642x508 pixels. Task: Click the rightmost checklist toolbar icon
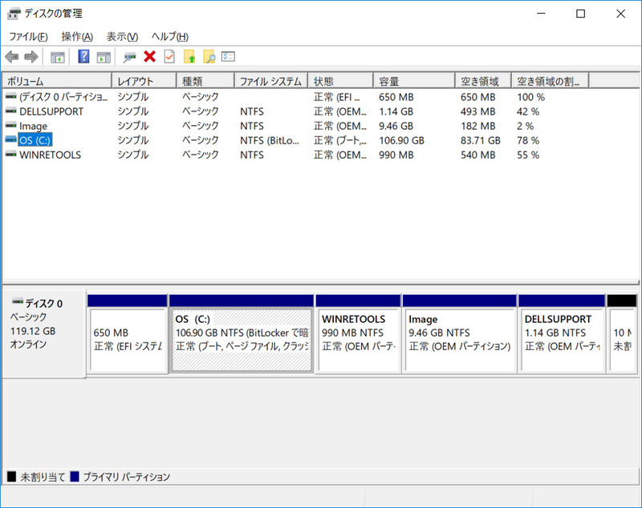coord(227,56)
